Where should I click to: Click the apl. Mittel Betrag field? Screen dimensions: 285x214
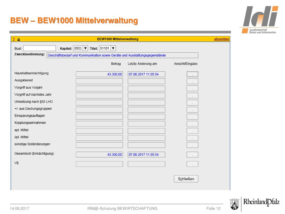99,131
